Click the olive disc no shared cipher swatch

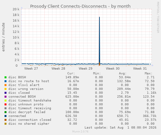pos(6,124)
